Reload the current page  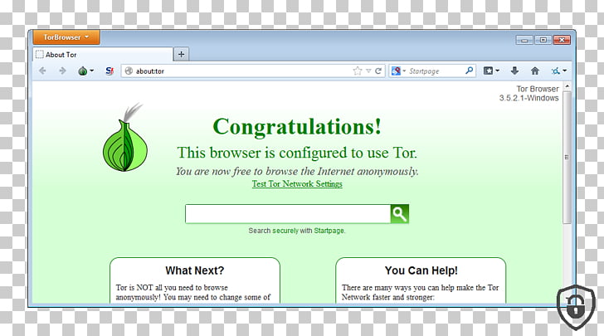[x=378, y=71]
